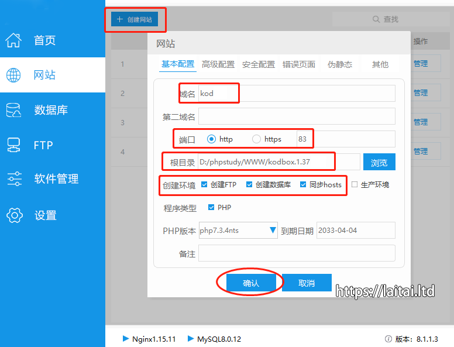
Task: Click the FTP sidebar icon
Action: click(13, 145)
